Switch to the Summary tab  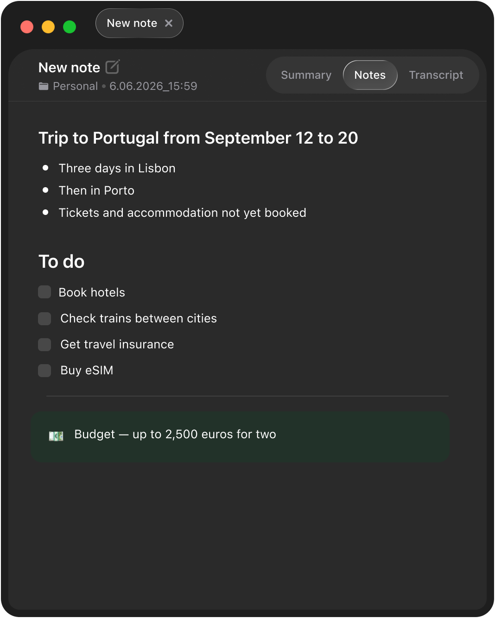point(306,75)
